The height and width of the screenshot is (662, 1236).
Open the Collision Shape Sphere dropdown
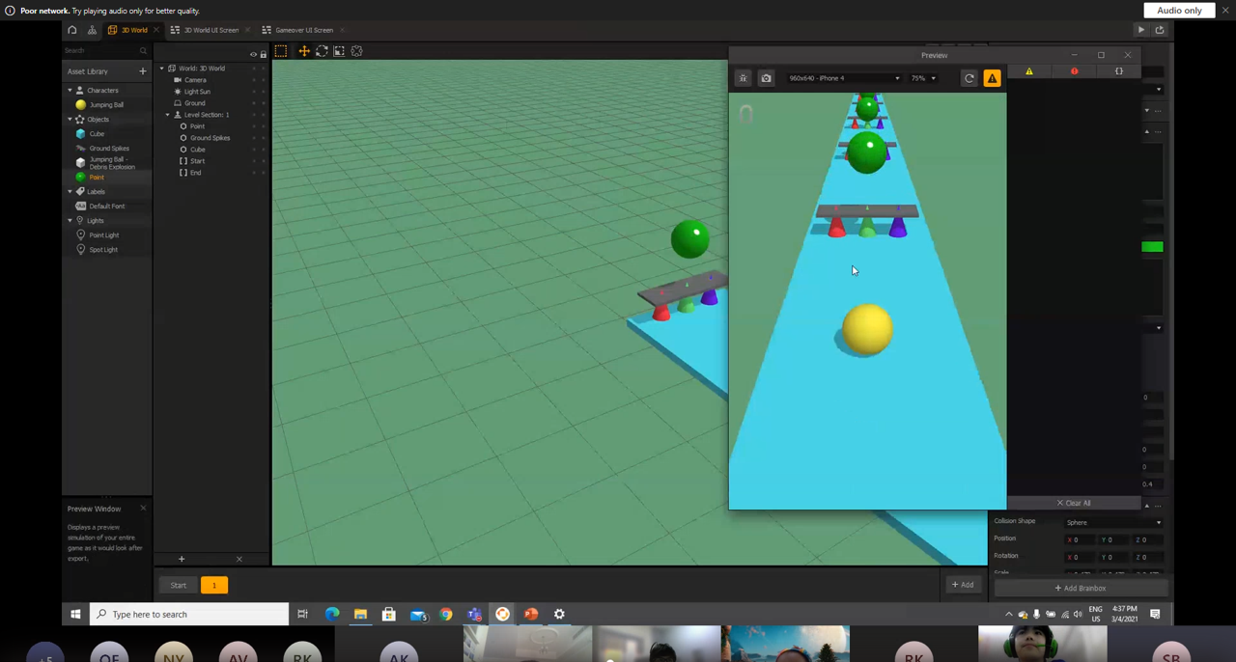(x=1112, y=522)
